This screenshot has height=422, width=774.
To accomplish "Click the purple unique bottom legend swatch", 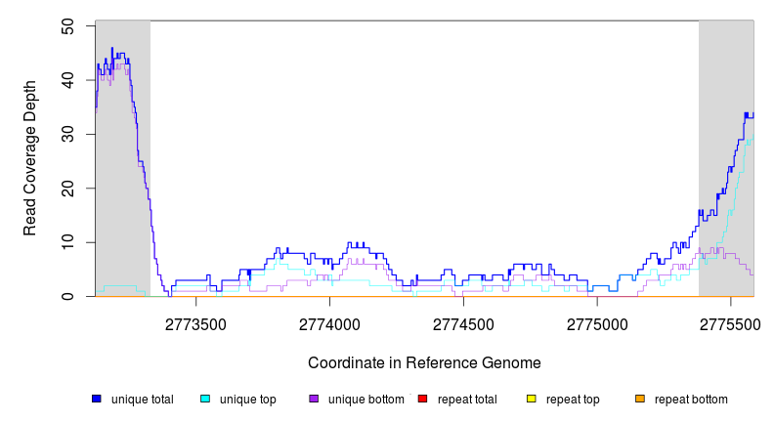I will coord(314,400).
